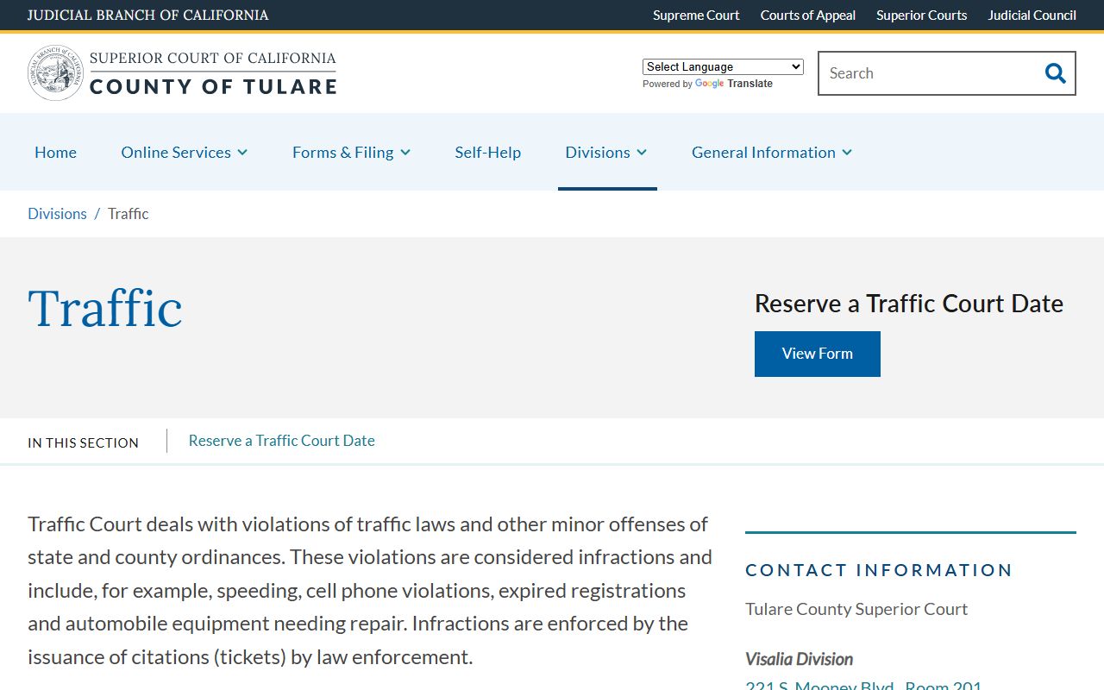Open the Select Language dropdown
Image resolution: width=1104 pixels, height=690 pixels.
(723, 66)
